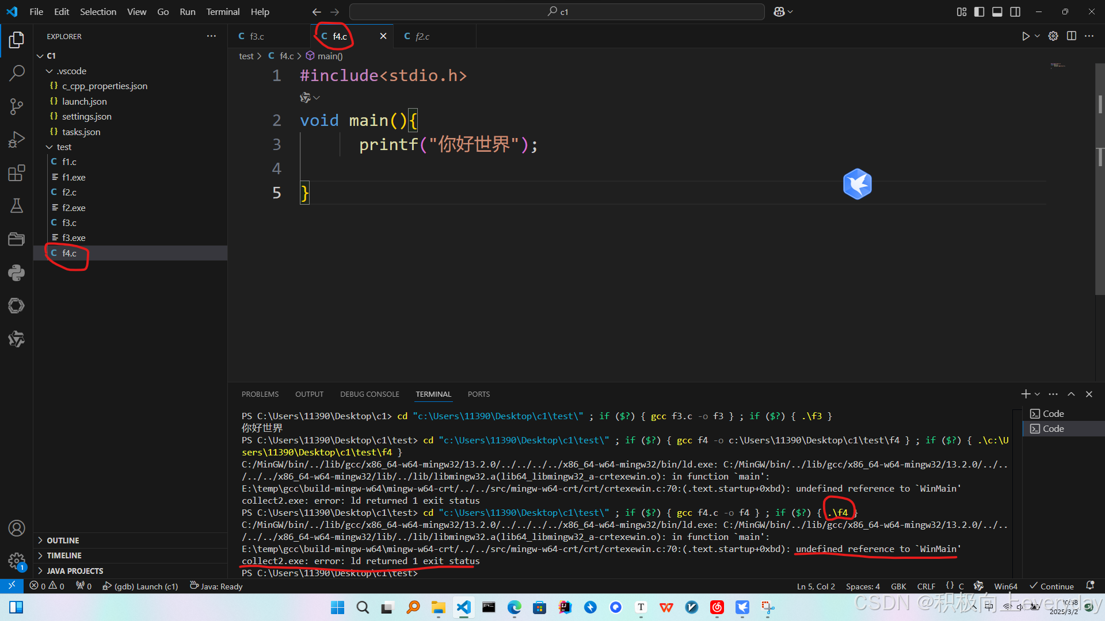Click CRLF line ending in status bar
This screenshot has width=1105, height=621.
tap(925, 586)
